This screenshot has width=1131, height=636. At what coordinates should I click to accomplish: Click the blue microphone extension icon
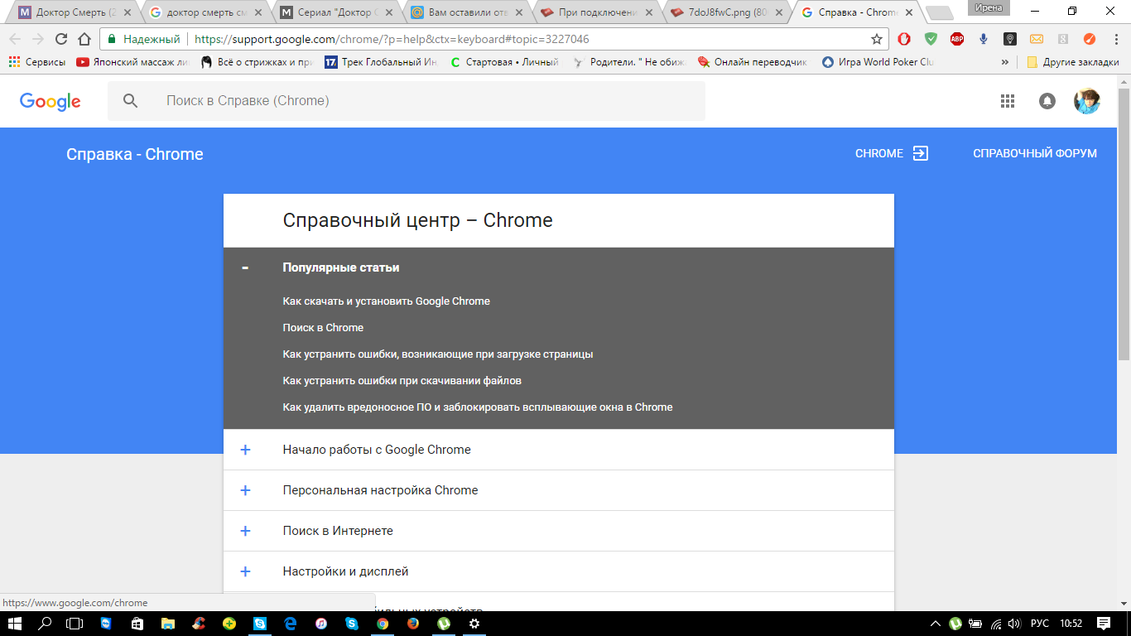pos(984,39)
